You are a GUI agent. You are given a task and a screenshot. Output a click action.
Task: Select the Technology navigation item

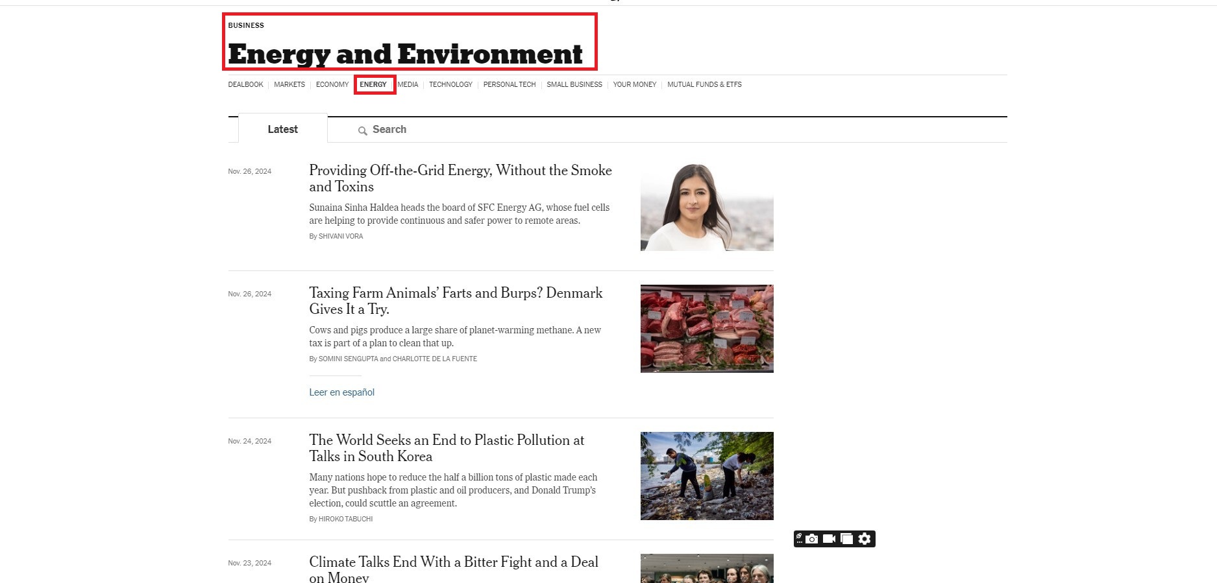tap(450, 84)
